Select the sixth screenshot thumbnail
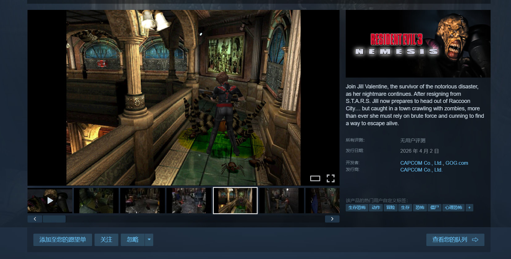The height and width of the screenshot is (259, 511). [282, 200]
